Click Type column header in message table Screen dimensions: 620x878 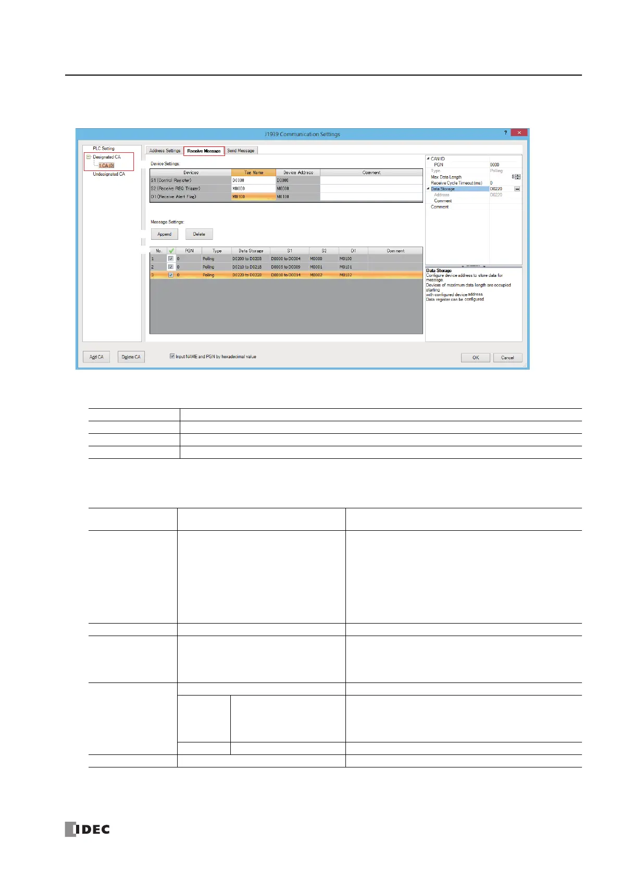217,251
